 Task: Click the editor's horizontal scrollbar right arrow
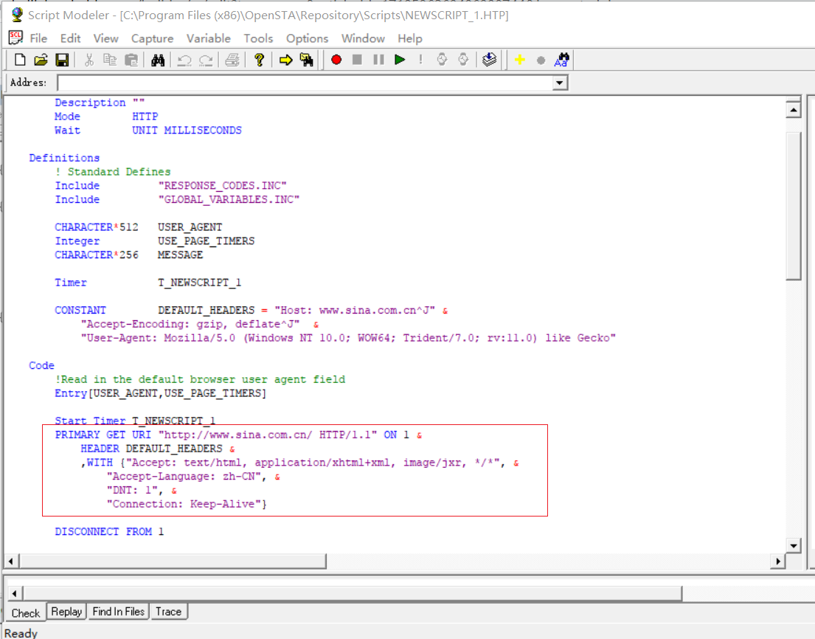(778, 562)
